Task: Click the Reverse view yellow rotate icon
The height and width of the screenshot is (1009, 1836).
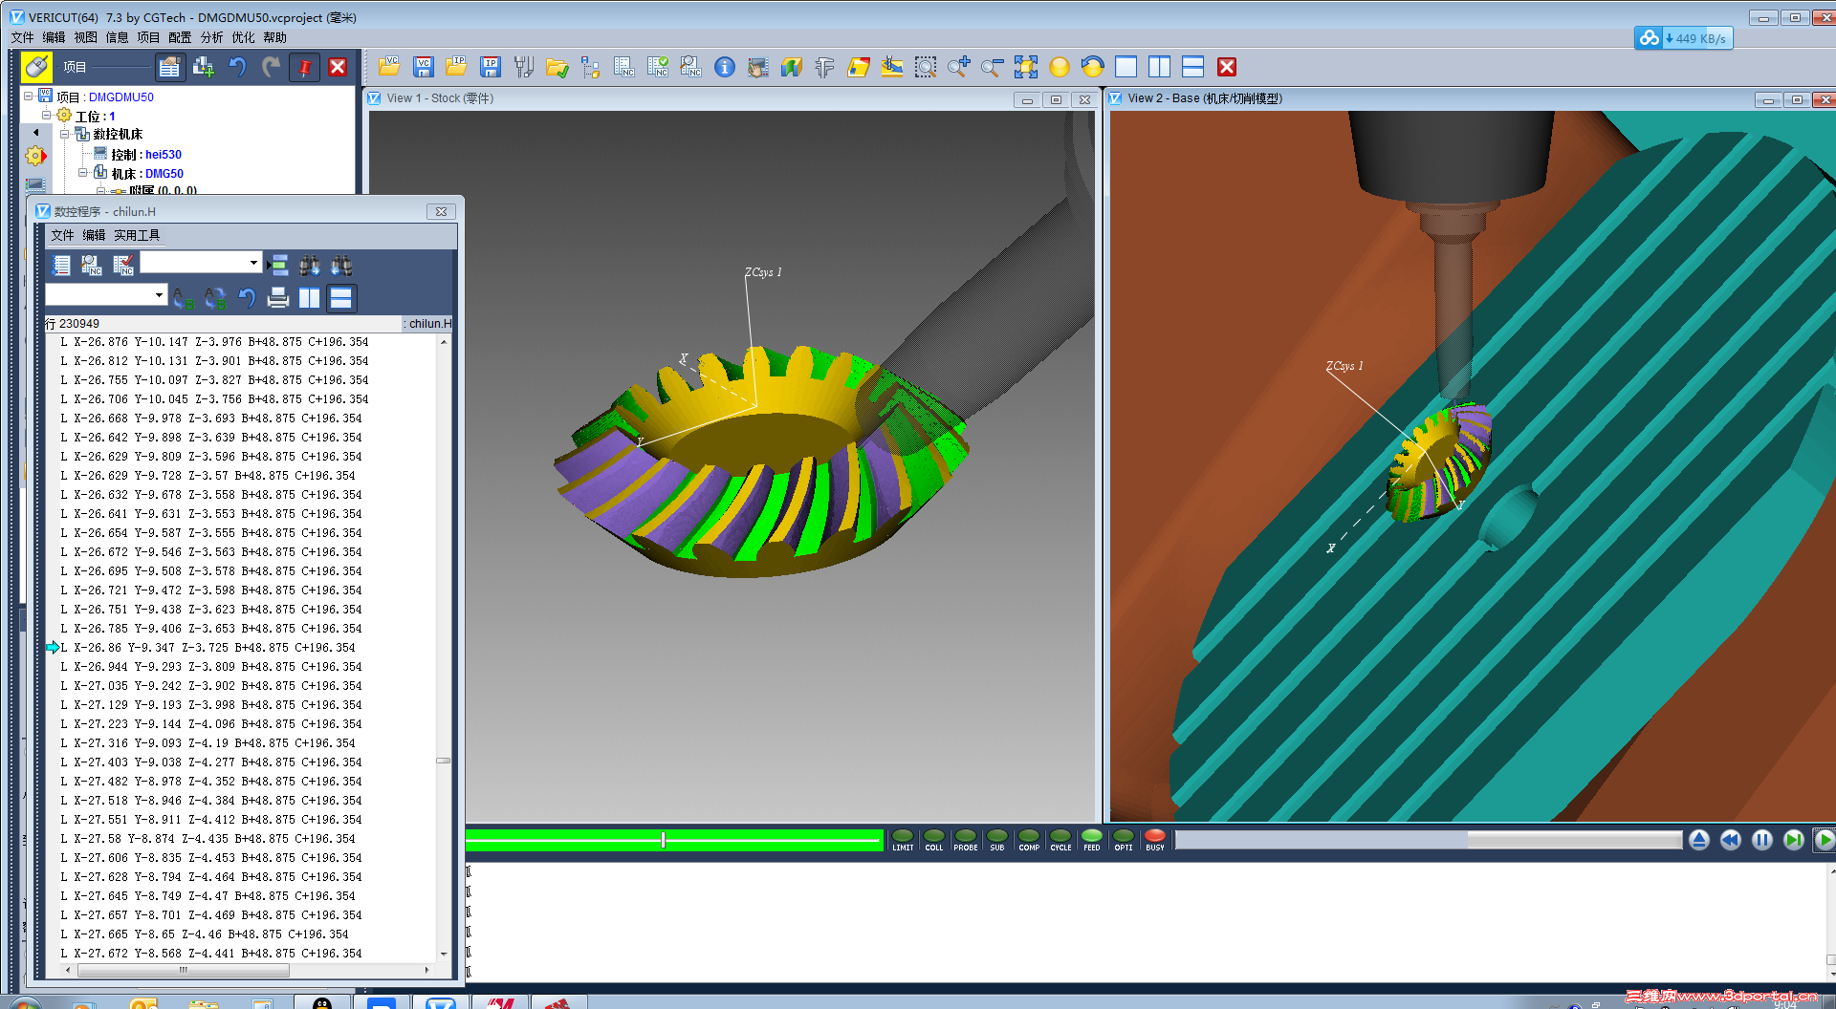Action: coord(1092,67)
